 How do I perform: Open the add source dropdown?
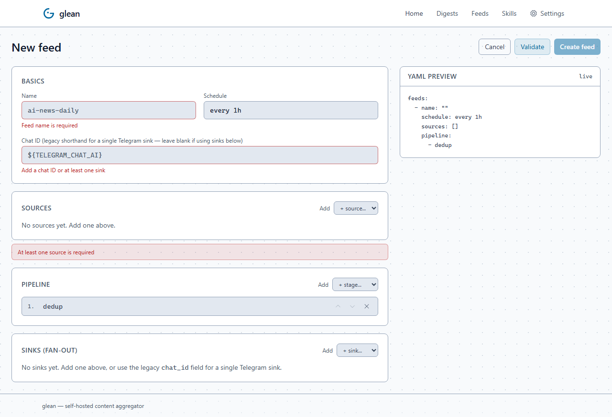[356, 208]
